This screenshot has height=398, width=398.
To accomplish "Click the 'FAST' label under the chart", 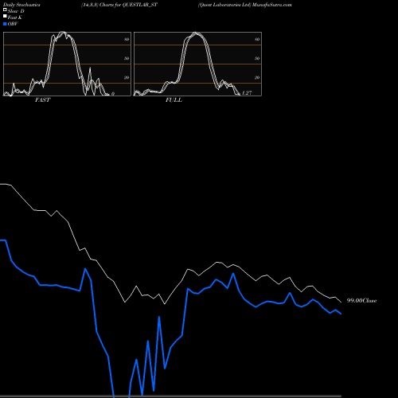I will pyautogui.click(x=42, y=100).
